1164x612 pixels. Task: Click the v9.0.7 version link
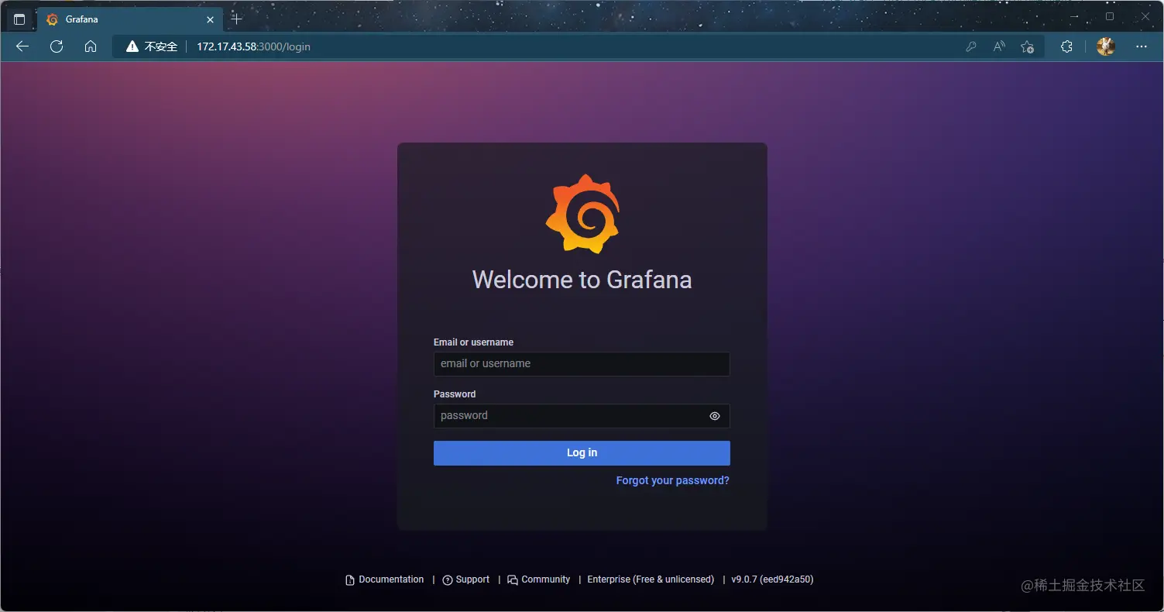[x=772, y=579]
